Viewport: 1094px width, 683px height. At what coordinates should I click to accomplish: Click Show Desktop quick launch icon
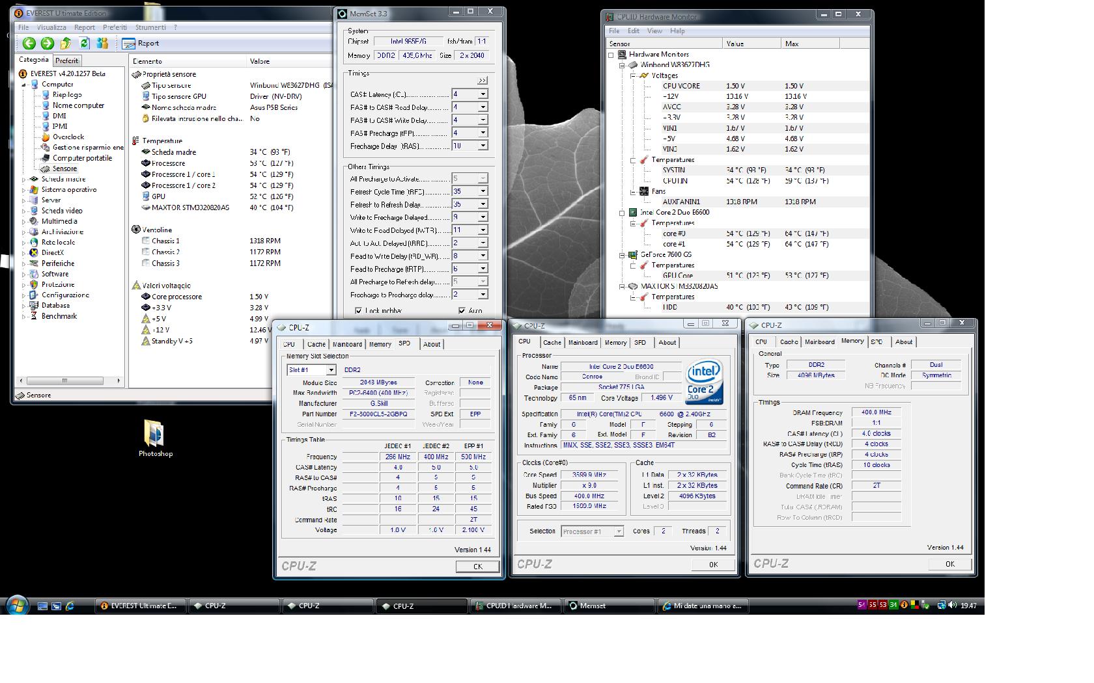coord(42,606)
